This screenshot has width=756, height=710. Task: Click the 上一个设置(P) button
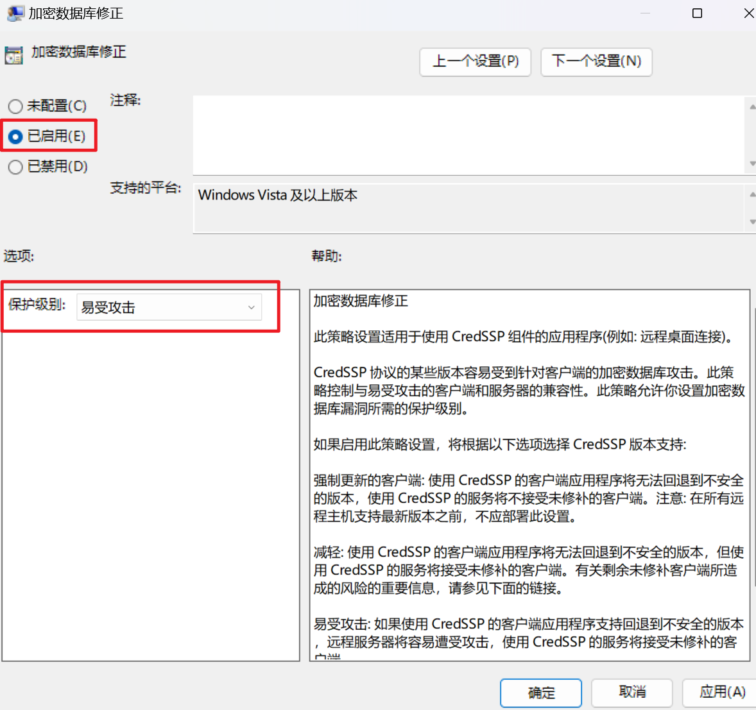point(475,62)
